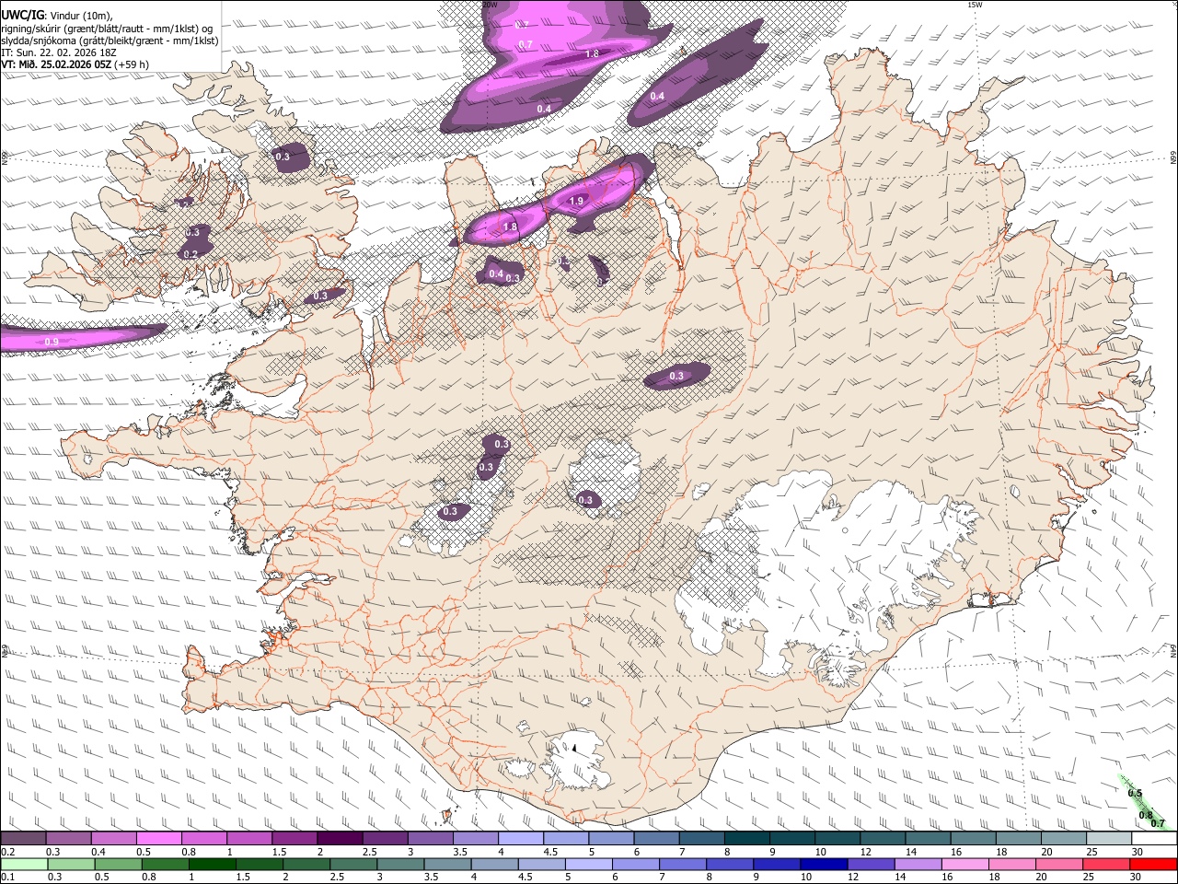This screenshot has width=1178, height=884.
Task: Pick the upper legend swatch labeled 0.2
Action: pyautogui.click(x=23, y=839)
